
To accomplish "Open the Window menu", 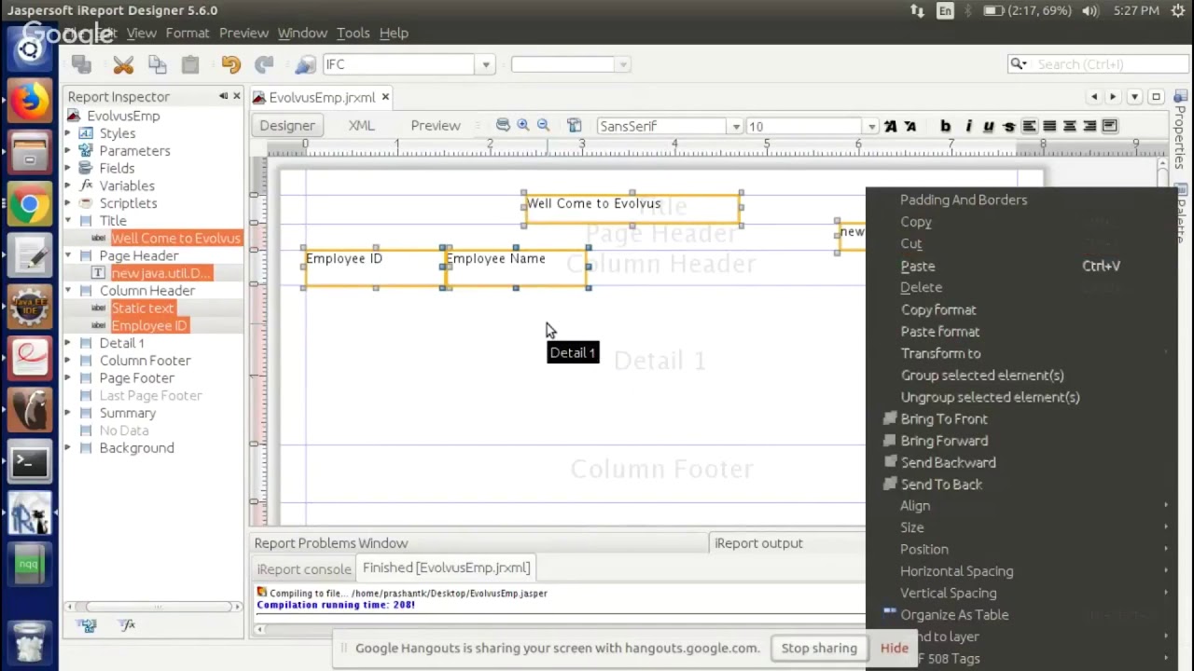I will coord(302,33).
